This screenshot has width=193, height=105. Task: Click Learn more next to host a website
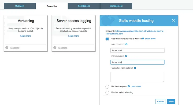150,39
